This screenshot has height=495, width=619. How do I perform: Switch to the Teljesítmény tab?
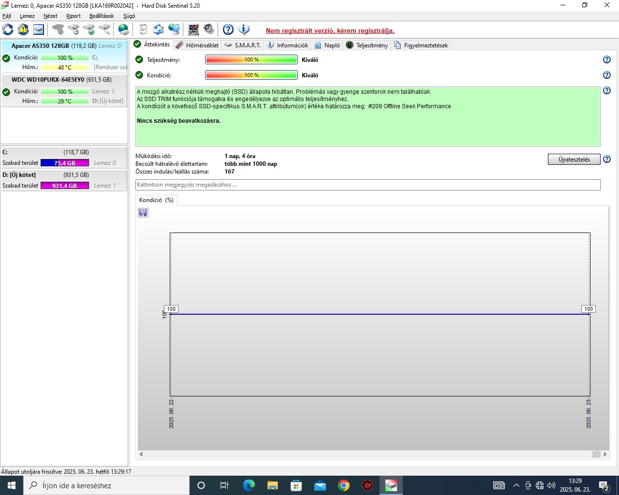click(367, 45)
